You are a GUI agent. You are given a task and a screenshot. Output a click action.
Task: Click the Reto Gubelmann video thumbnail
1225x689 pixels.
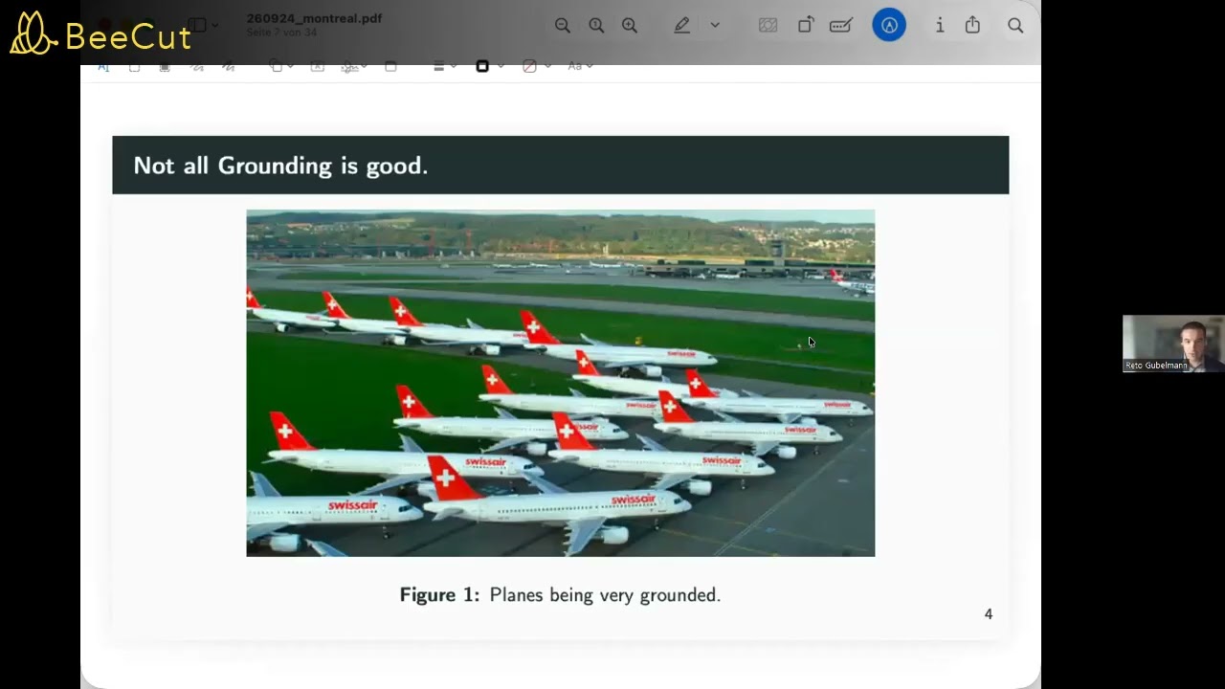click(1173, 344)
